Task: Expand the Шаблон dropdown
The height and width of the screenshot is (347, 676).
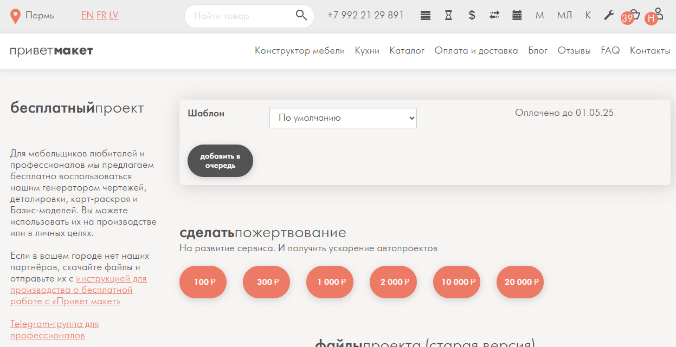Action: (343, 117)
